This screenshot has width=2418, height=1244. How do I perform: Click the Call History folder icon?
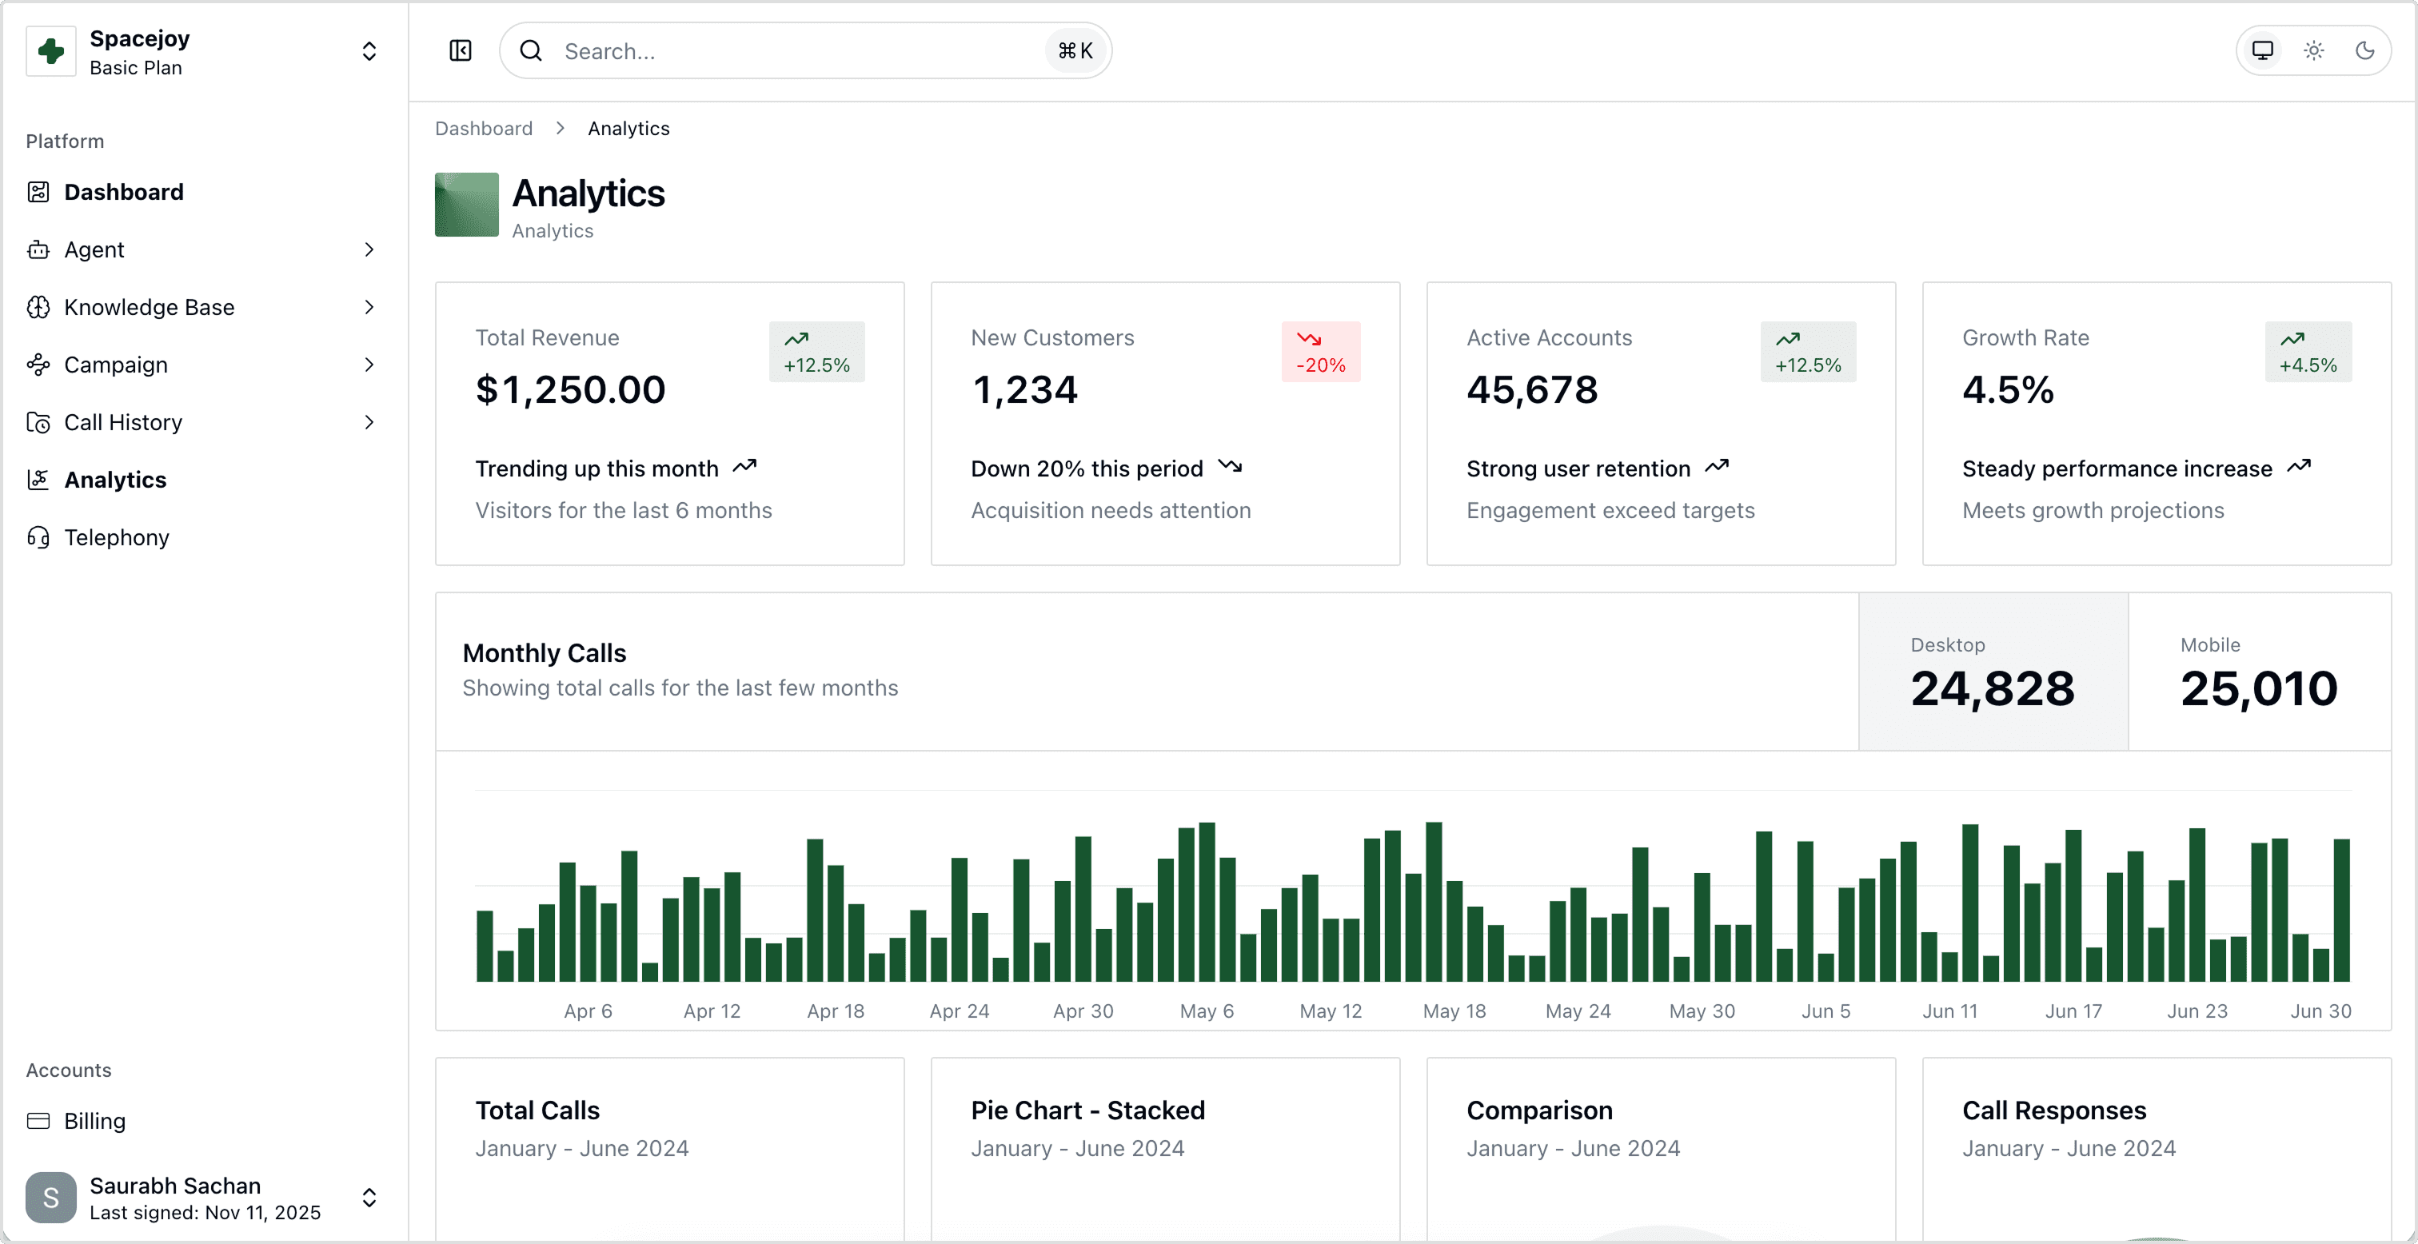(x=38, y=422)
